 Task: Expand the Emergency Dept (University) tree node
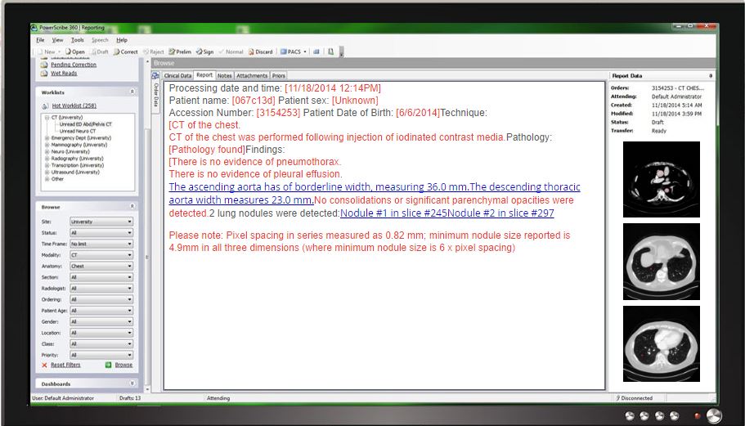[x=47, y=137]
